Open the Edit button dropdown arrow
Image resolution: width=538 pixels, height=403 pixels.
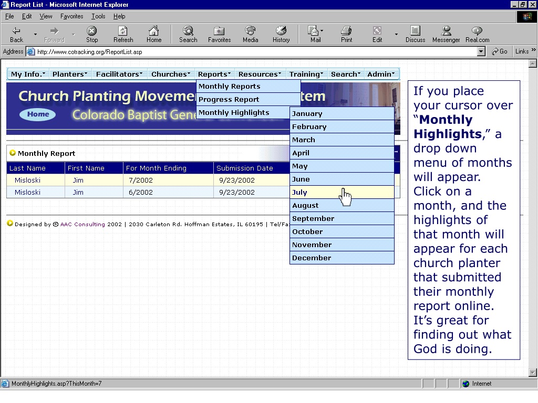click(x=396, y=34)
